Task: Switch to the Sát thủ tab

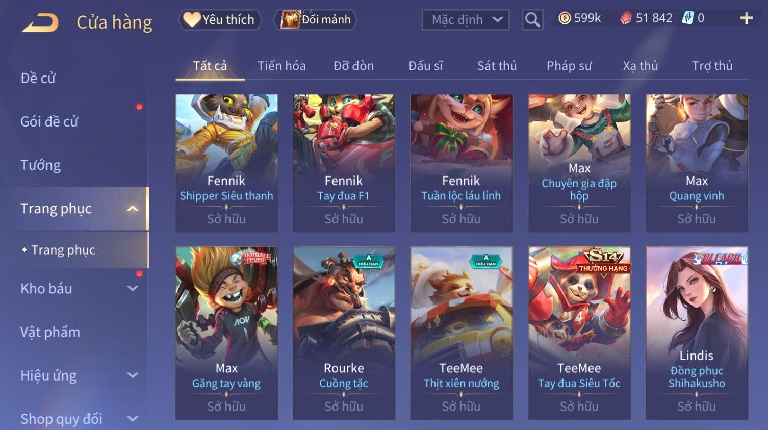Action: click(497, 66)
